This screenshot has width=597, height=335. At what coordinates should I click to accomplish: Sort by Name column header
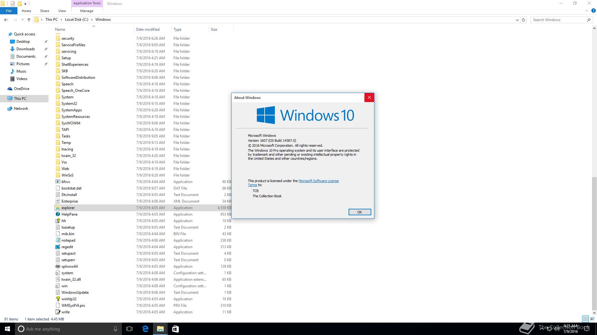94,29
